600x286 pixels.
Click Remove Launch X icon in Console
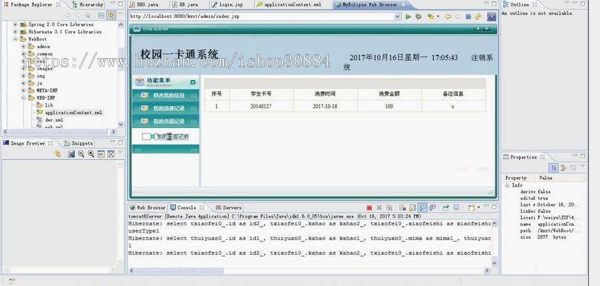pyautogui.click(x=379, y=207)
